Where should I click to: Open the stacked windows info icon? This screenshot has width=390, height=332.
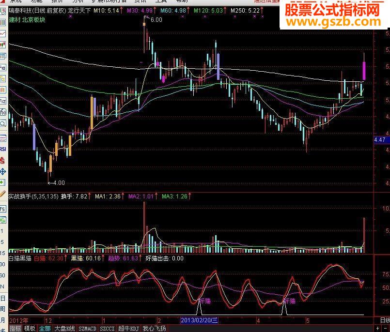click(x=2, y=56)
